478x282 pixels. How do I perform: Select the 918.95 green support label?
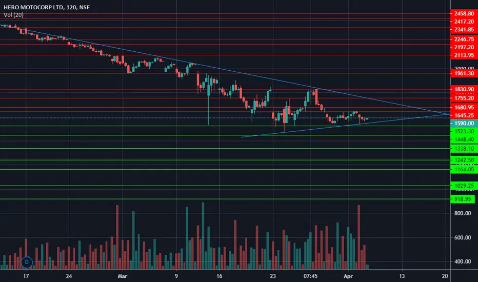[x=463, y=199]
